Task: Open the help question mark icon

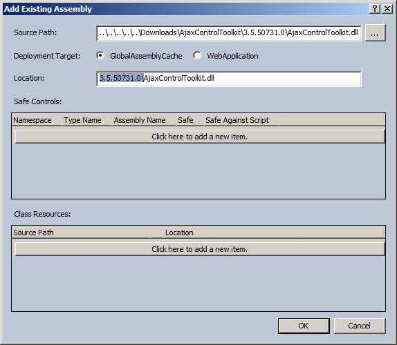Action: tap(375, 9)
